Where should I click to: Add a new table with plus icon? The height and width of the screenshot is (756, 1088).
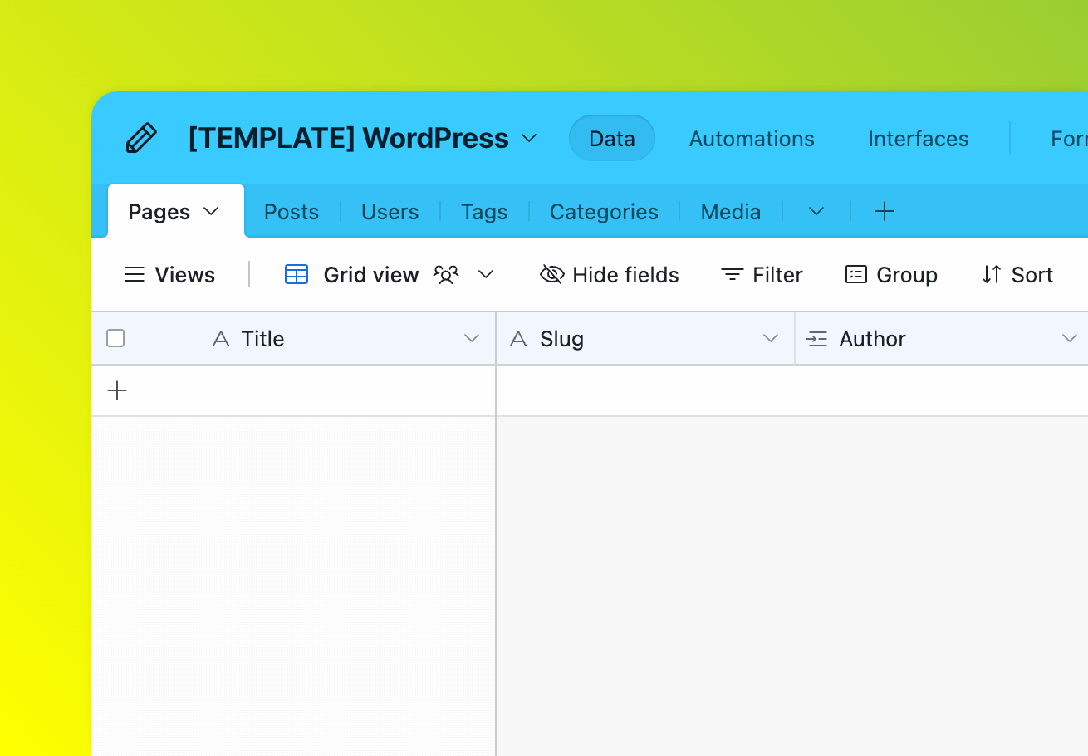(x=885, y=211)
